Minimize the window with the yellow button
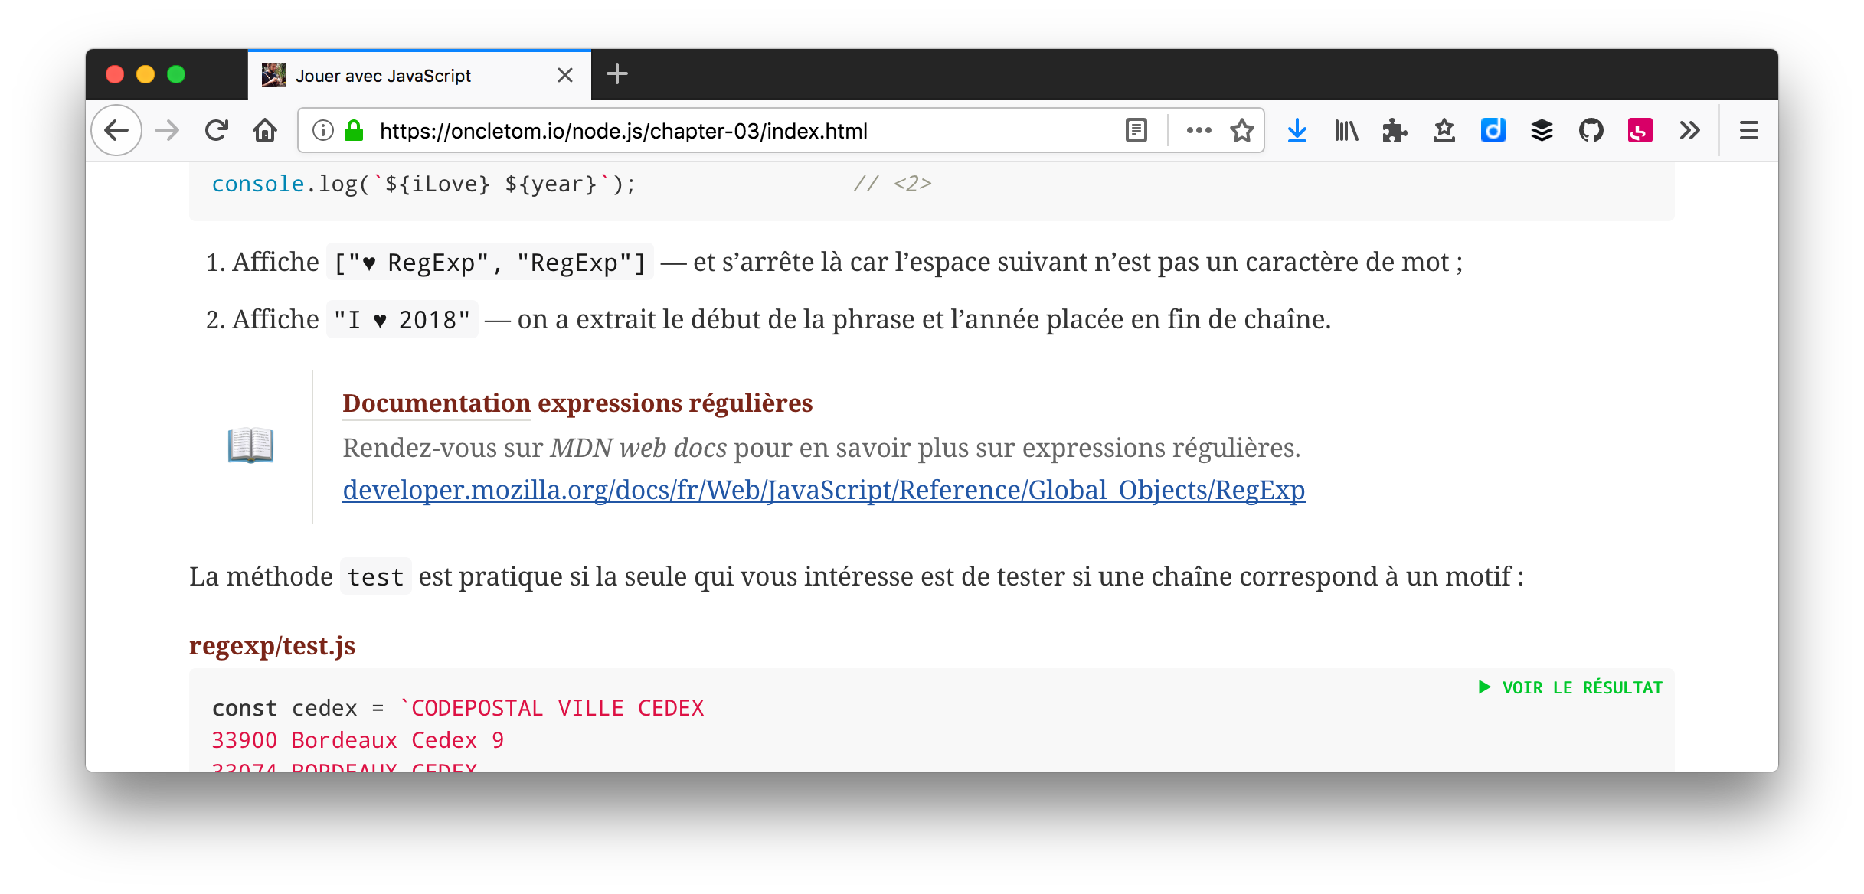Viewport: 1864px width, 894px height. [x=146, y=74]
